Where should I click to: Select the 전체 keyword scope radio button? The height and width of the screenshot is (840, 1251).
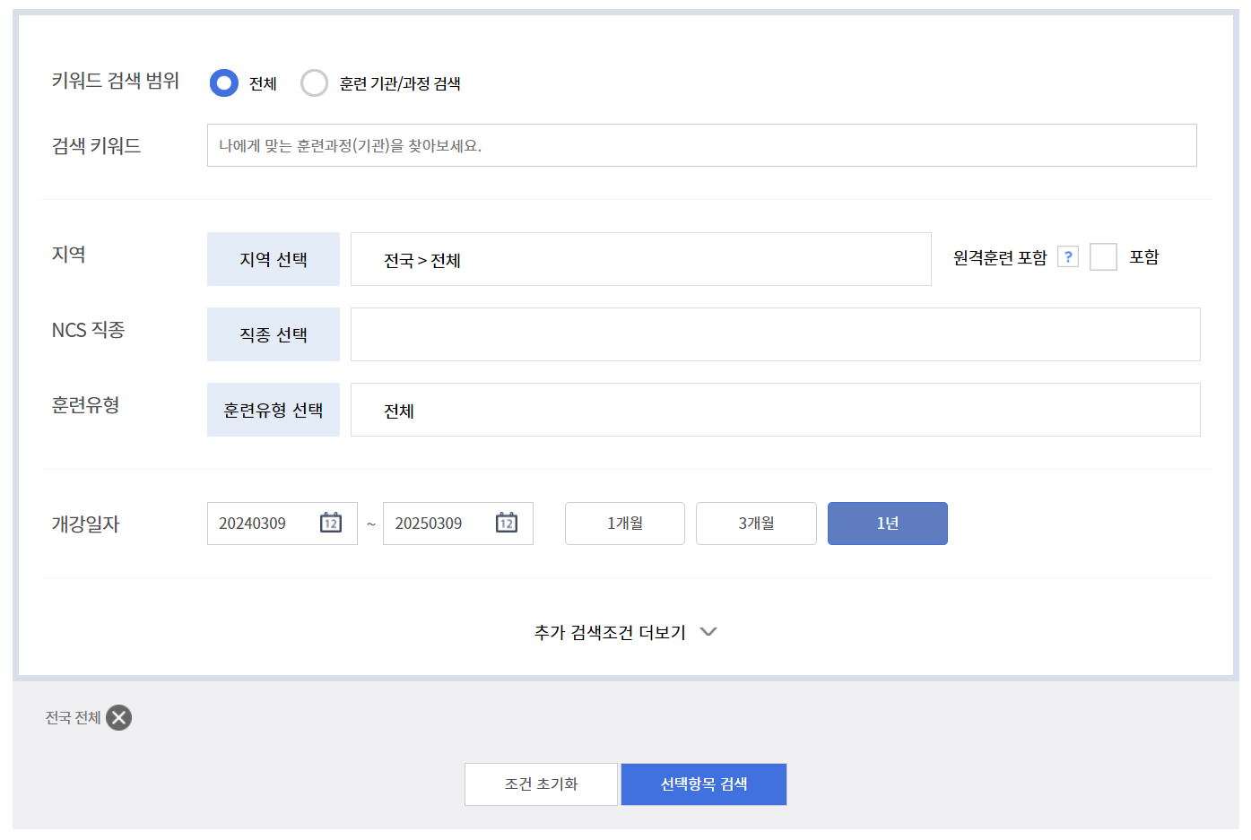[x=224, y=83]
